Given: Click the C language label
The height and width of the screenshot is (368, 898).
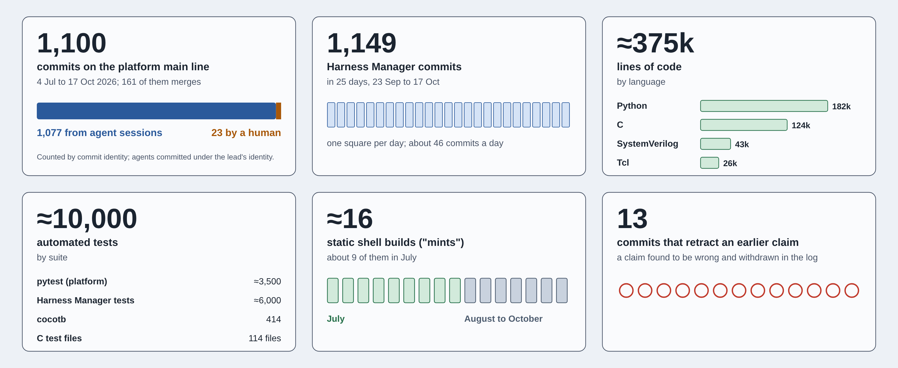Looking at the screenshot, I should (x=620, y=125).
